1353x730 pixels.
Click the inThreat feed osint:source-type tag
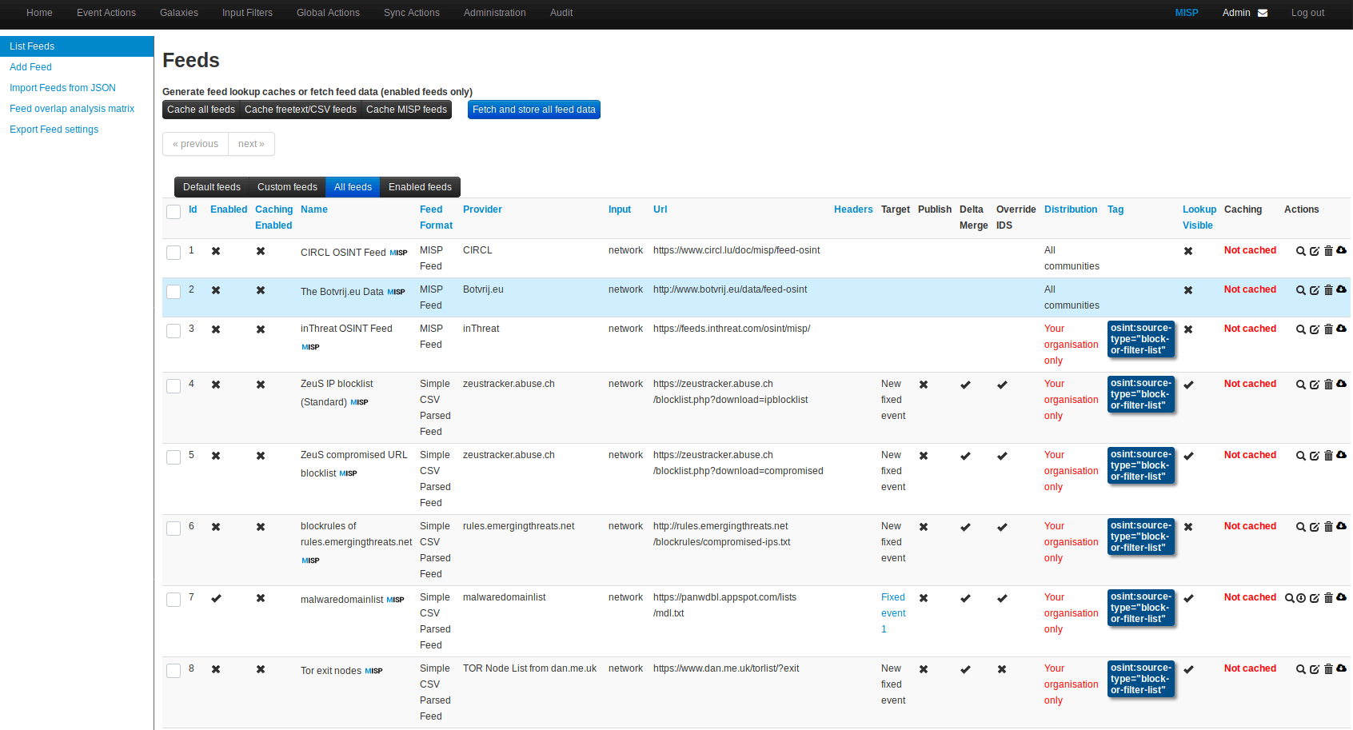pos(1141,339)
